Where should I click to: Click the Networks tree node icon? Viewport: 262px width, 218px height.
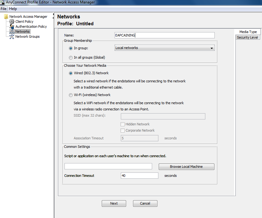12,31
